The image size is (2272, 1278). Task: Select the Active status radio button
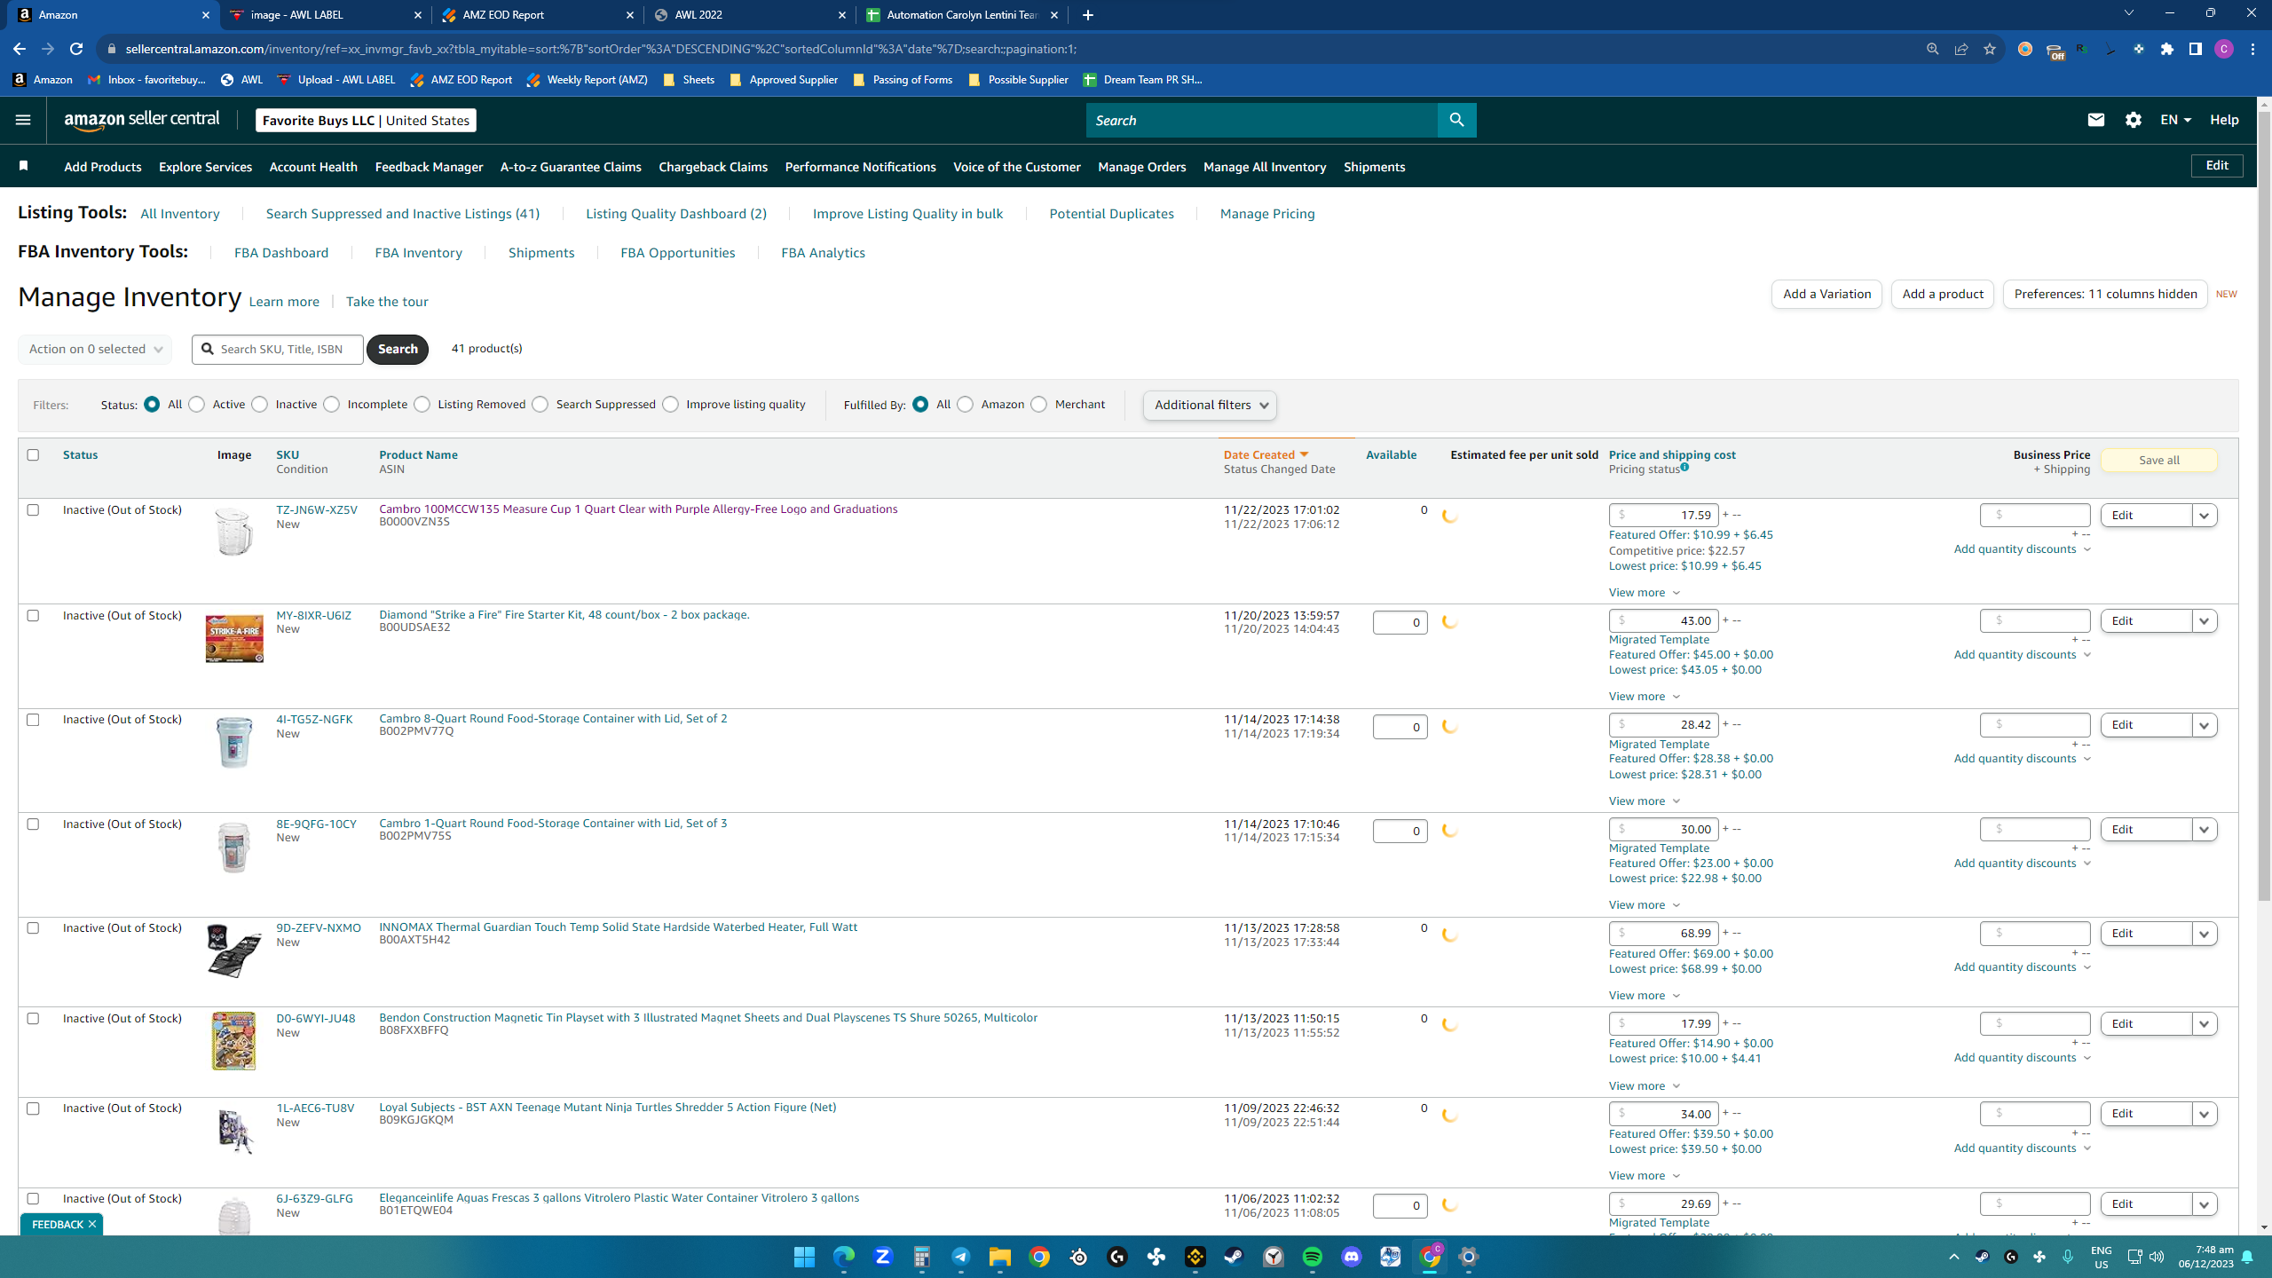point(197,404)
